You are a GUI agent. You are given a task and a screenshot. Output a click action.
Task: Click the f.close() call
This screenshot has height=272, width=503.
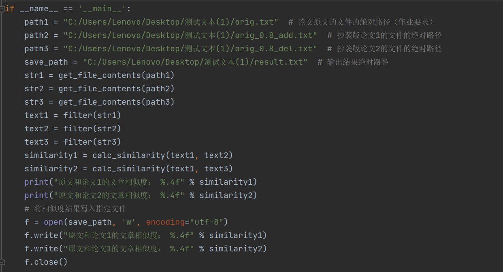(46, 262)
